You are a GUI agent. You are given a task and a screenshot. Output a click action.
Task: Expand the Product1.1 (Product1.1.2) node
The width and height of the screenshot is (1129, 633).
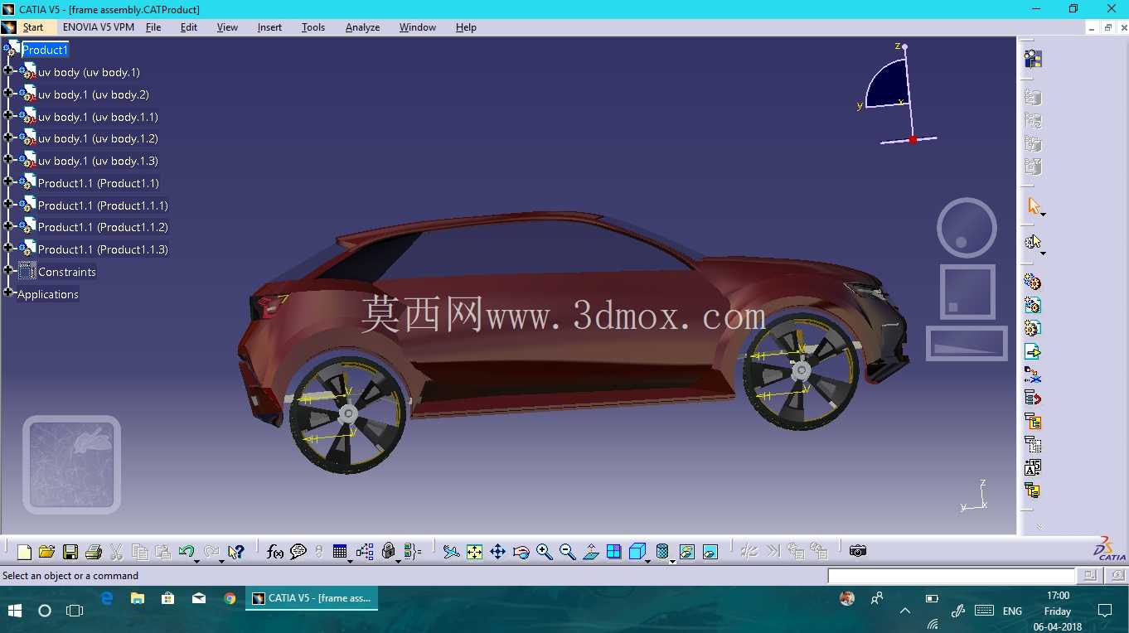[8, 226]
